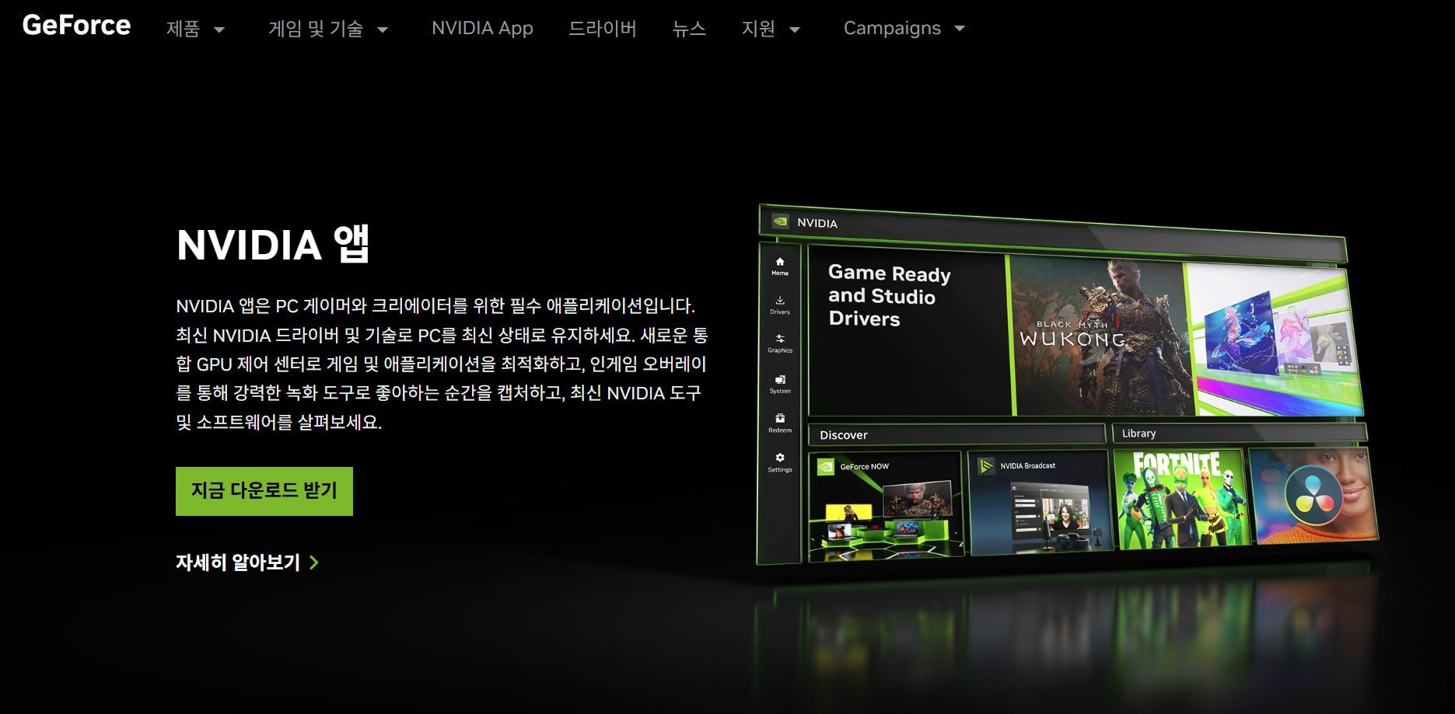
Task: Click the chevron next to 자세히 알아보기
Action: click(x=314, y=562)
